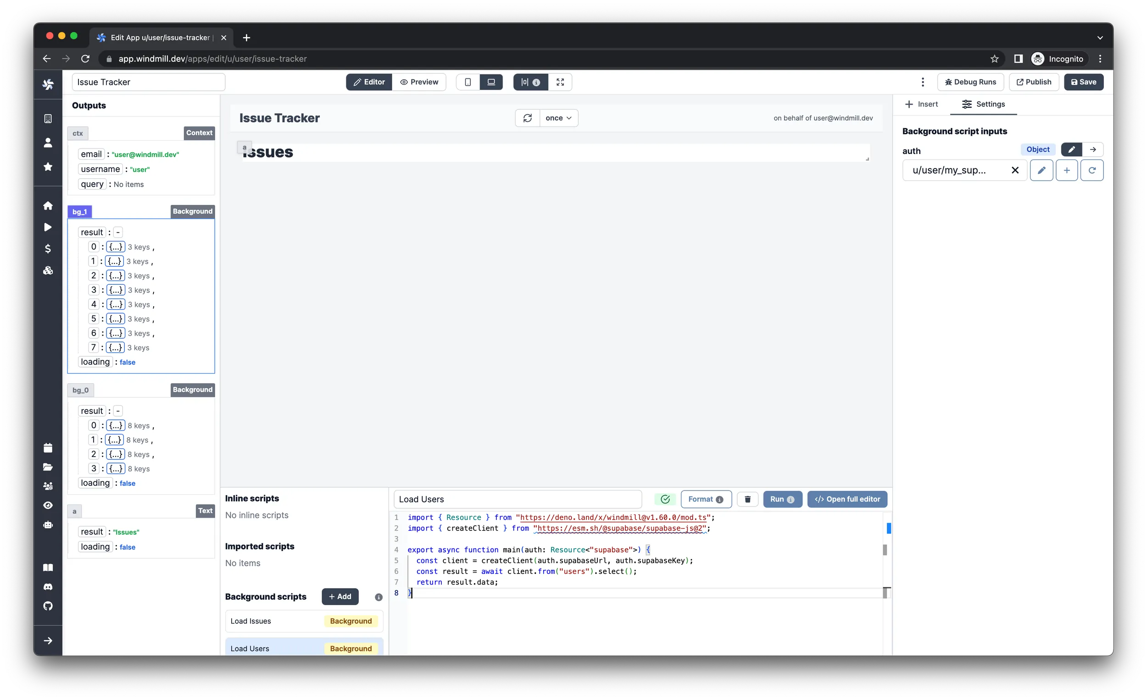
Task: Open Runs via the play icon
Action: (48, 227)
